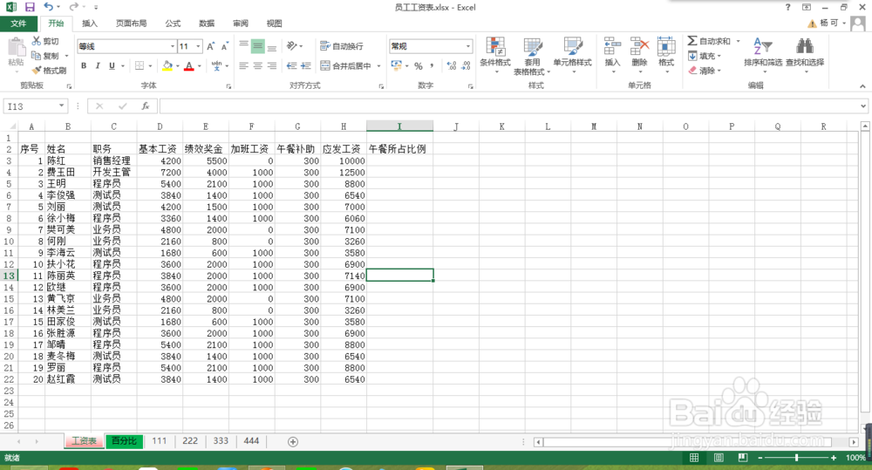Switch to the Data (数据) tab
Viewport: 872px width, 470px height.
point(207,24)
